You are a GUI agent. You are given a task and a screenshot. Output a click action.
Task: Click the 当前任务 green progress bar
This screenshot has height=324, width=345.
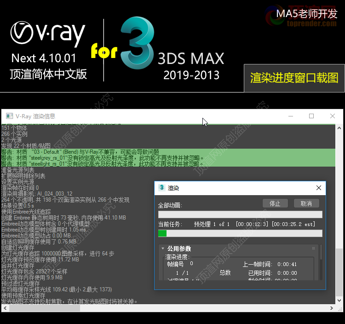coord(240,233)
